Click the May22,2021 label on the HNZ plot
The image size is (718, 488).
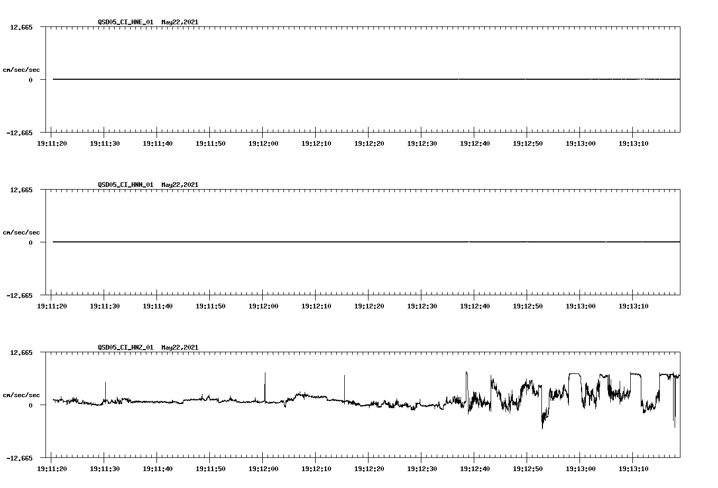[x=179, y=348]
